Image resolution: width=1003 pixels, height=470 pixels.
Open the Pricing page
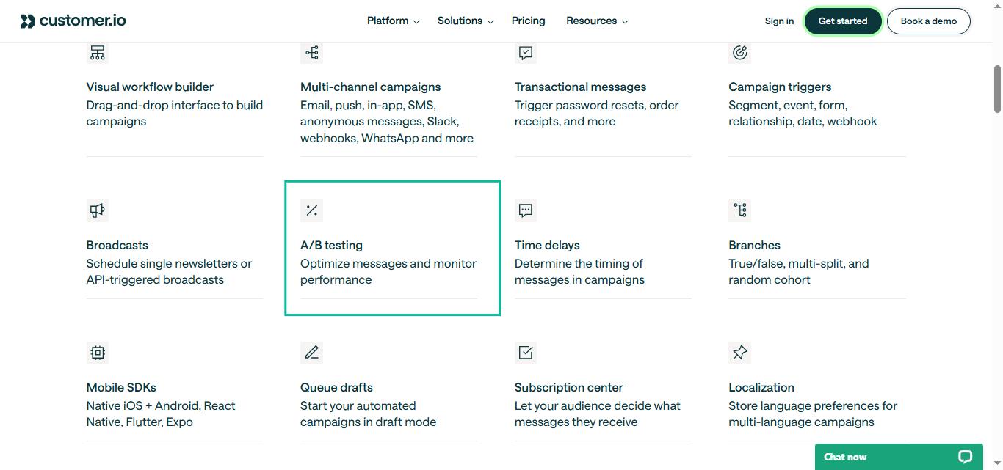[528, 21]
